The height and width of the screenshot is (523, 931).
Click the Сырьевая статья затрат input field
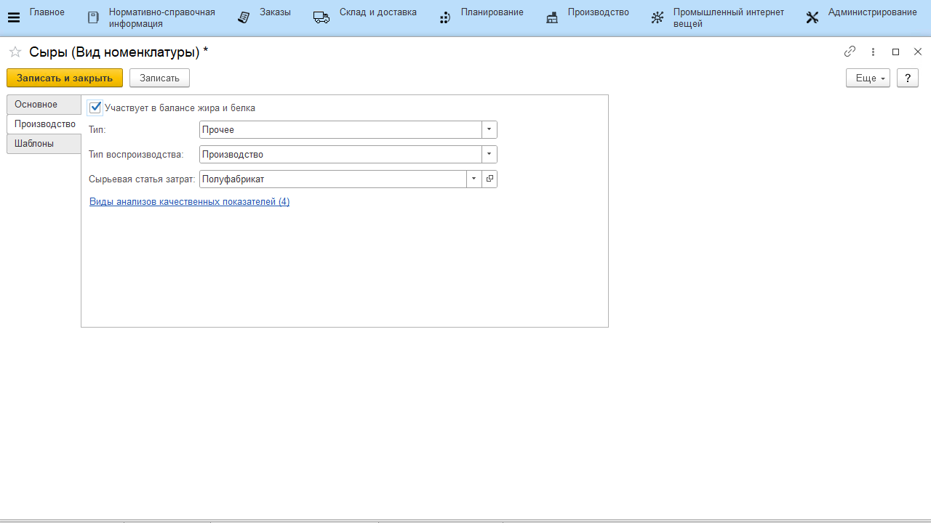(x=332, y=179)
